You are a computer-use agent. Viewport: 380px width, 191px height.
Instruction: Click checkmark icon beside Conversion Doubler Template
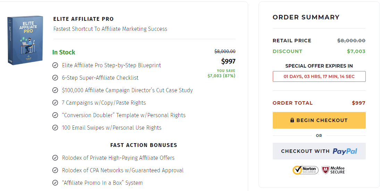pyautogui.click(x=55, y=115)
